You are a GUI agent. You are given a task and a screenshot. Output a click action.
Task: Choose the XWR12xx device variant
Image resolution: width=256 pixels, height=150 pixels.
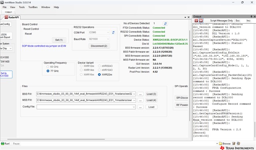pos(87,66)
